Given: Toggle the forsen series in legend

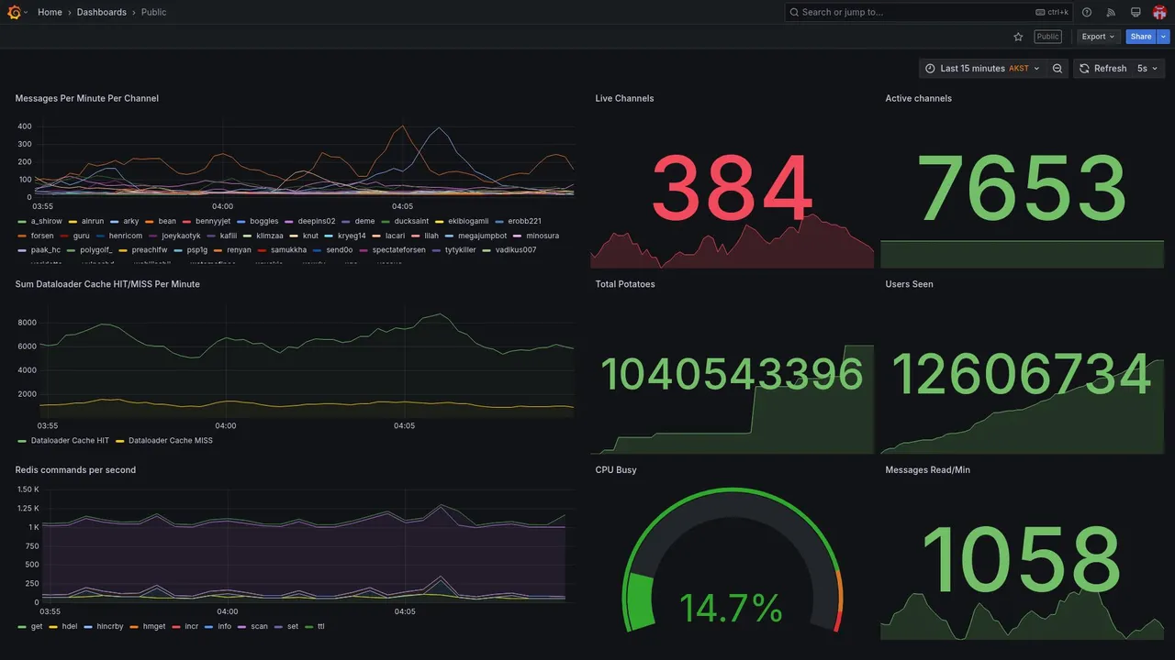Looking at the screenshot, I should point(42,236).
